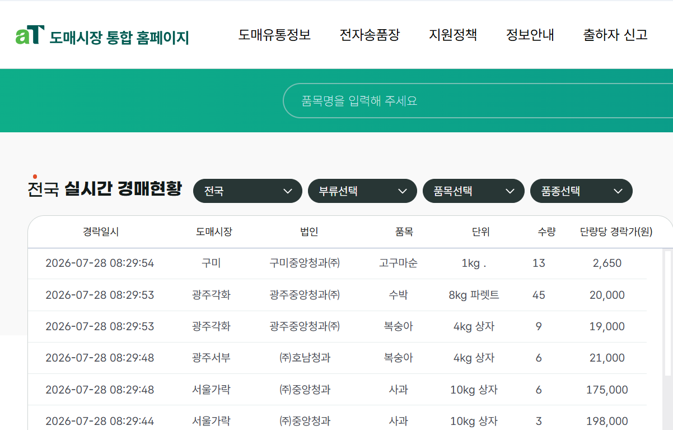Select the 구미중앙청과㈜ cell
Viewport: 673px width, 430px height.
305,263
